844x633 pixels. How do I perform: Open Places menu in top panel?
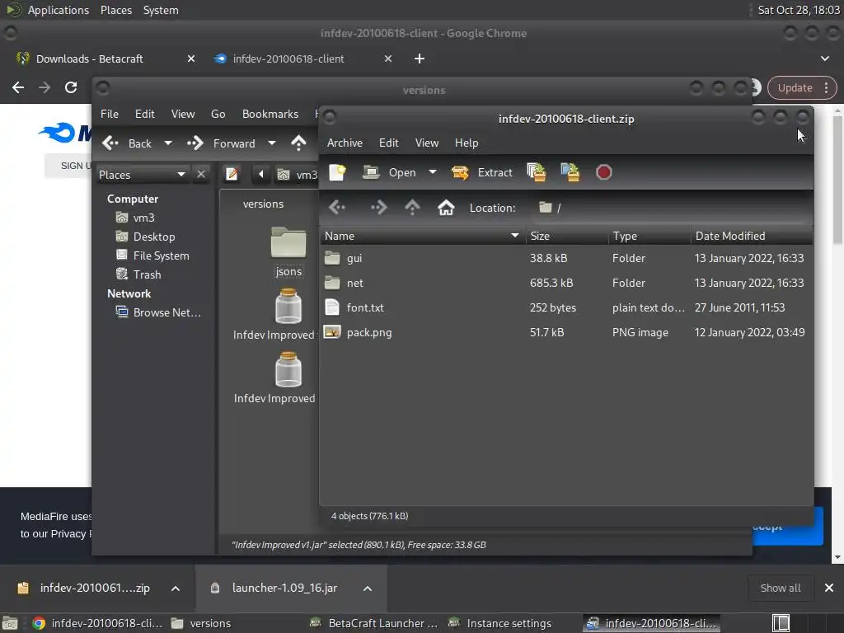point(115,10)
